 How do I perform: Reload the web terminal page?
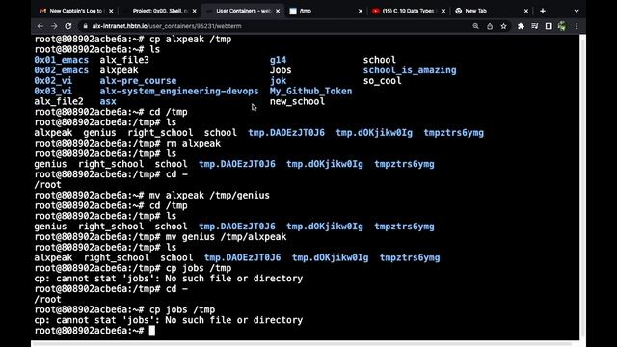[68, 26]
